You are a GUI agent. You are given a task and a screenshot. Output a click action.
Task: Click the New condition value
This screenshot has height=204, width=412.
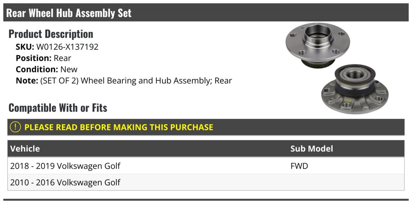tap(69, 70)
